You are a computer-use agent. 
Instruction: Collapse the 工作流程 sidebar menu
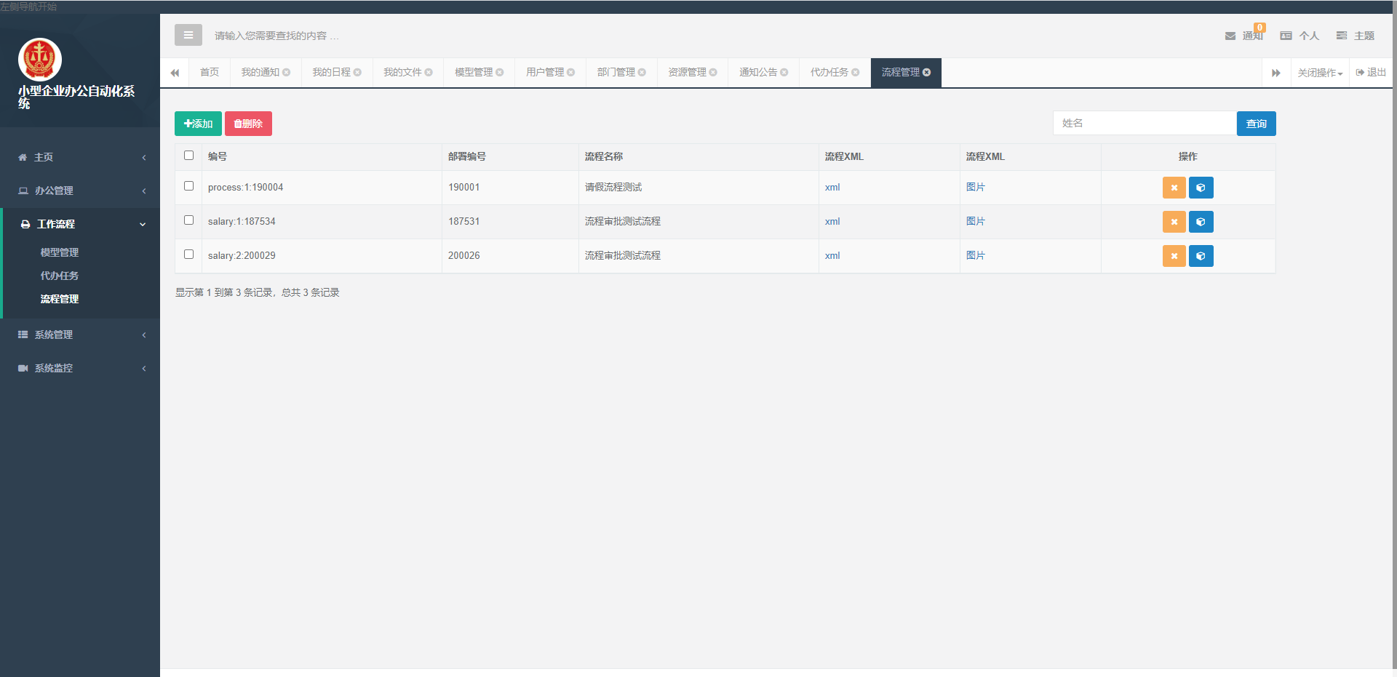pos(80,224)
